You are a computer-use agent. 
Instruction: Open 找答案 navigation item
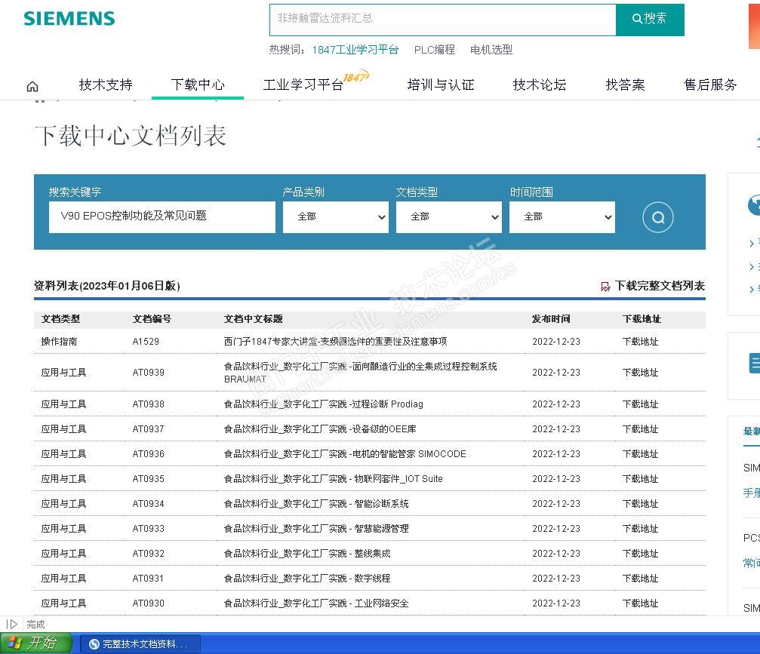click(625, 84)
